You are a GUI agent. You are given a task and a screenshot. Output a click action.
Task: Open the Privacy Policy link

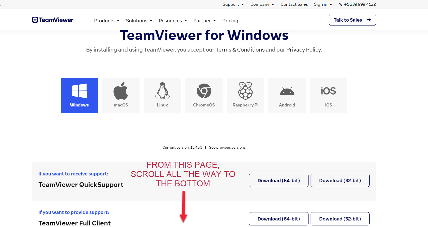pyautogui.click(x=304, y=49)
